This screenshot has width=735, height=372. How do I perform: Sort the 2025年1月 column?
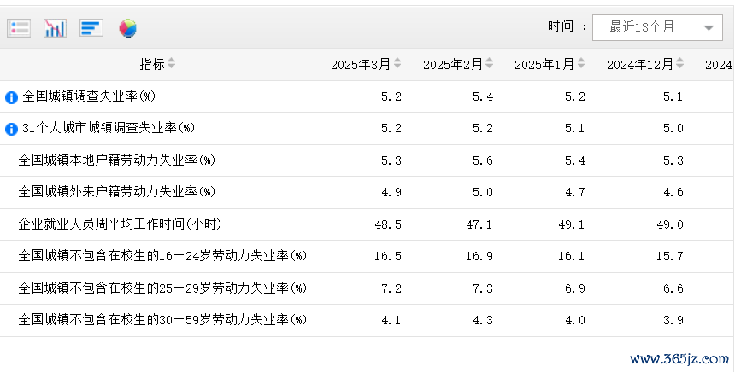click(581, 64)
